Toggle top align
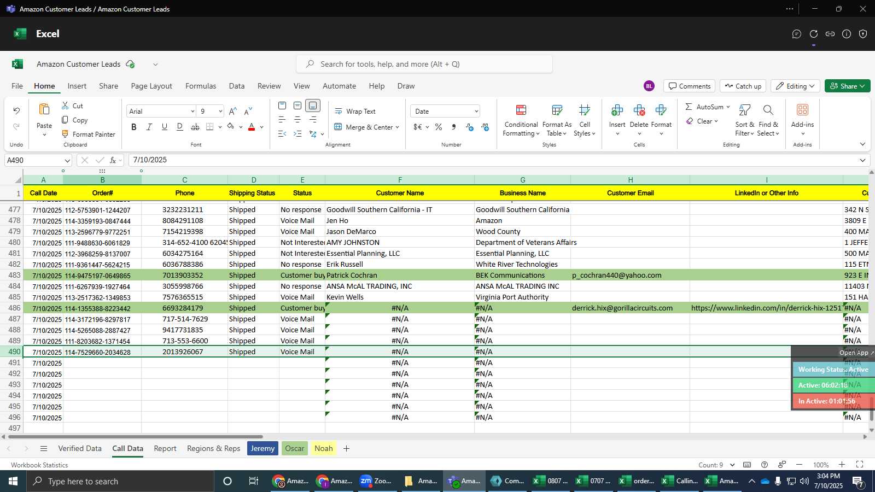 click(282, 105)
